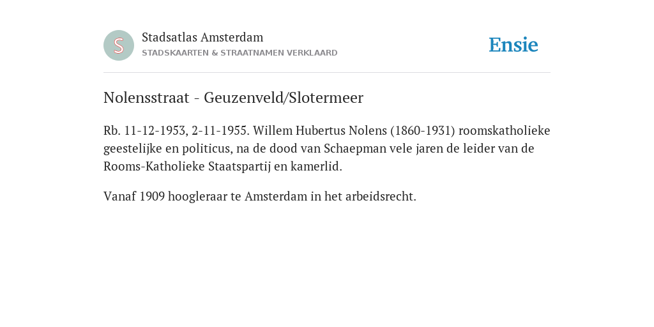Click the word 'roomskatholieke' in first line

pos(505,130)
